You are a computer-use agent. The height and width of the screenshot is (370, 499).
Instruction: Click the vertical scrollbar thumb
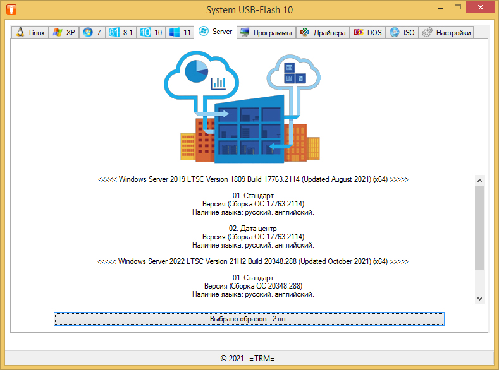(x=479, y=227)
